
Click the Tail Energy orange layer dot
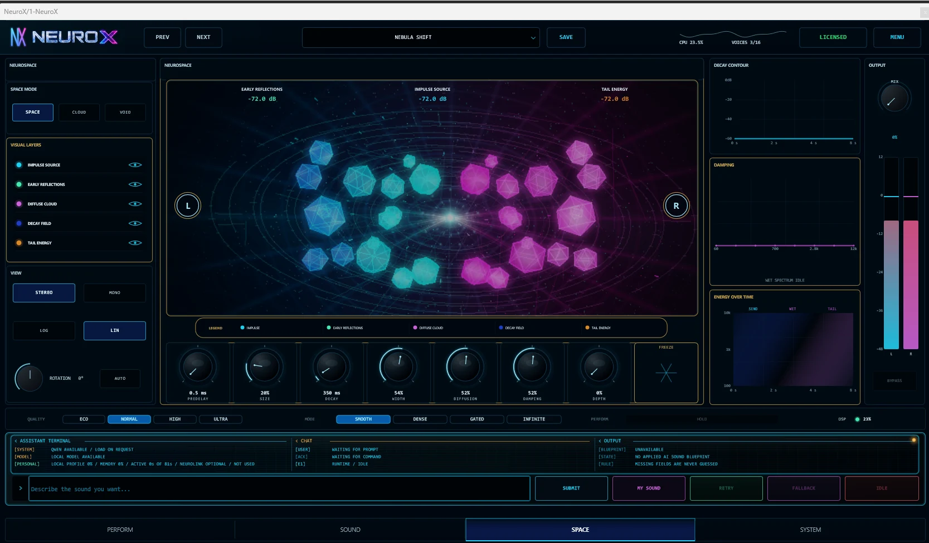coord(19,243)
